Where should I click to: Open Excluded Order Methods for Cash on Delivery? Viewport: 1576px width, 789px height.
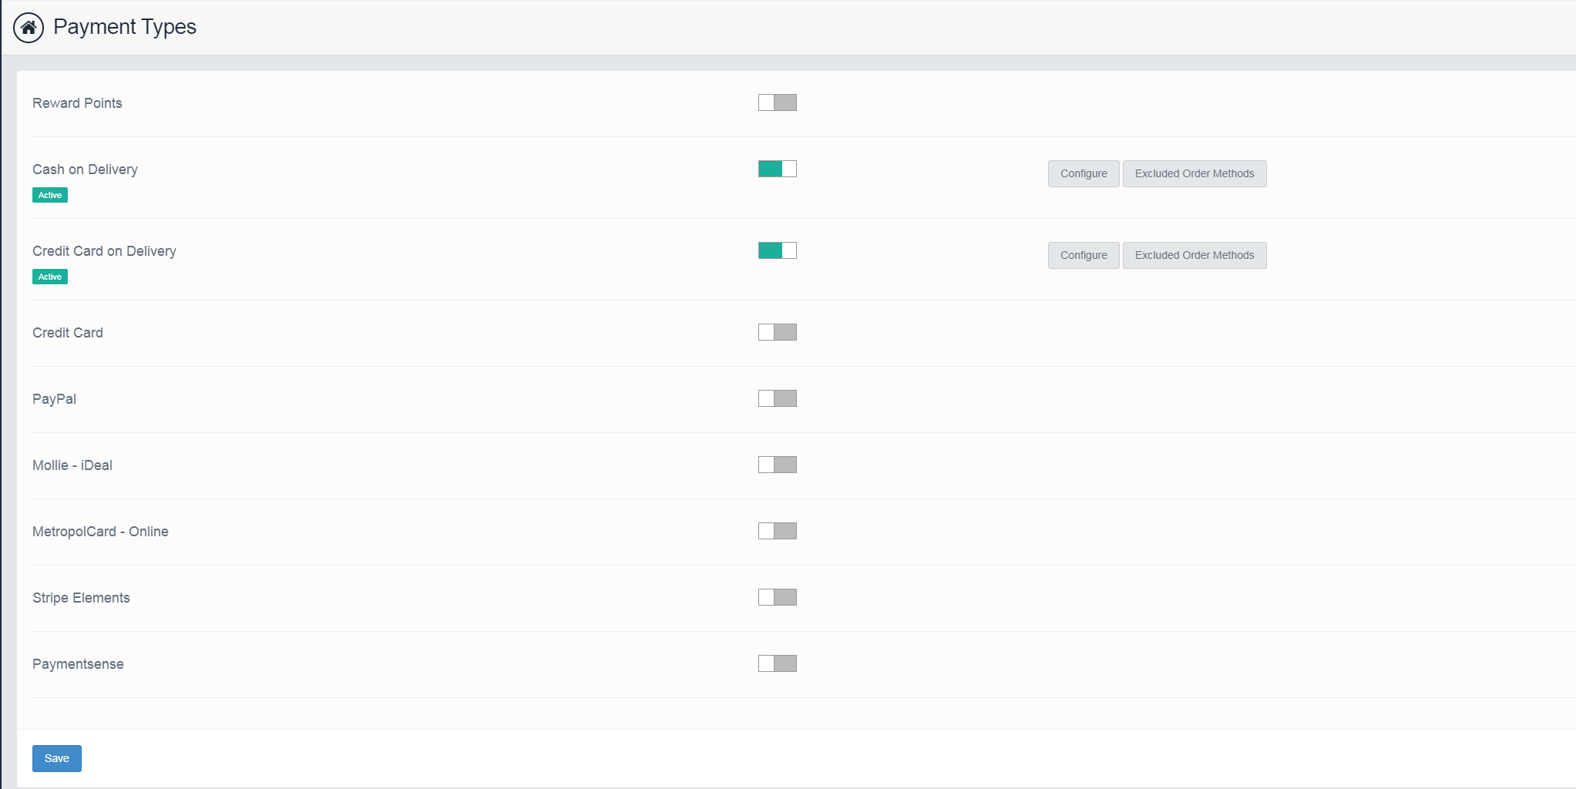click(1195, 173)
